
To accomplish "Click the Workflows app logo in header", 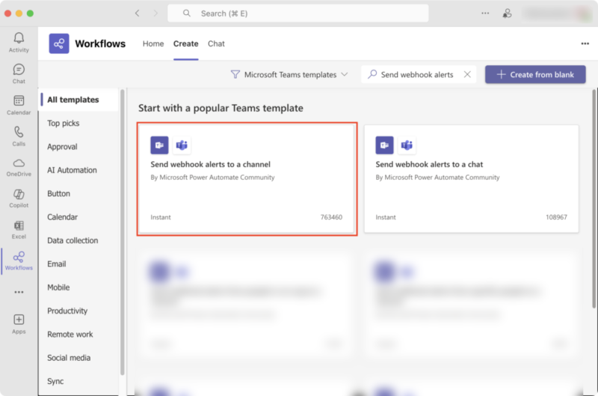I will click(59, 43).
